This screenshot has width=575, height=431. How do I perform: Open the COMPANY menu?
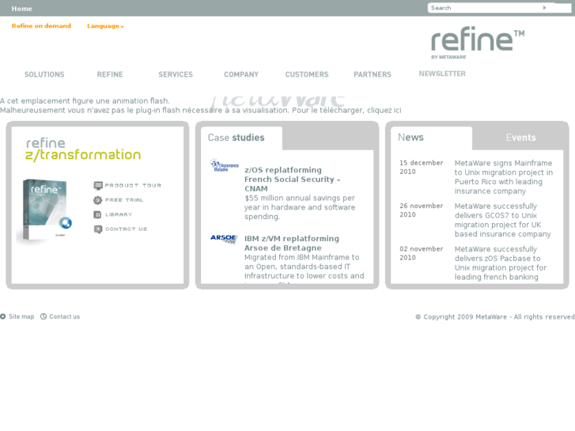click(x=241, y=74)
